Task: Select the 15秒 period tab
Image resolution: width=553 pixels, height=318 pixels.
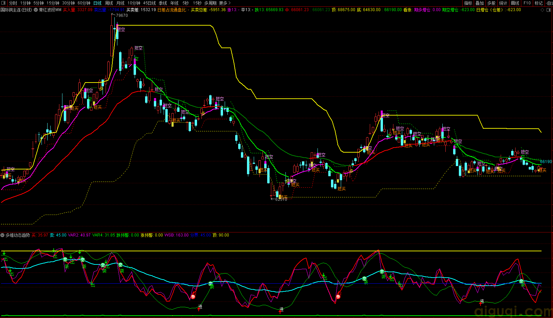Action: pos(197,3)
